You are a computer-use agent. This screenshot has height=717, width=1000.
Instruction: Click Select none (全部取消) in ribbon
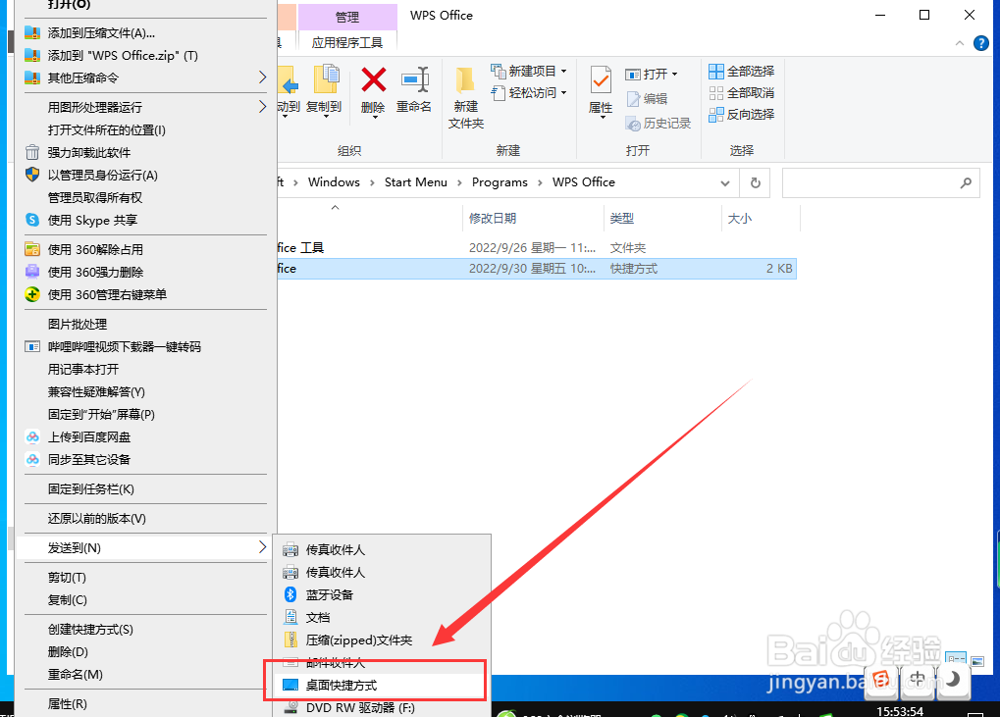coord(742,93)
